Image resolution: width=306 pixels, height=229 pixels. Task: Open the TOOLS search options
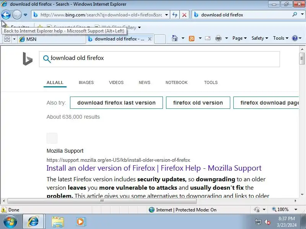pos(211,82)
